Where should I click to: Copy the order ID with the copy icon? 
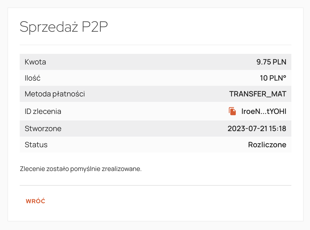click(x=232, y=111)
